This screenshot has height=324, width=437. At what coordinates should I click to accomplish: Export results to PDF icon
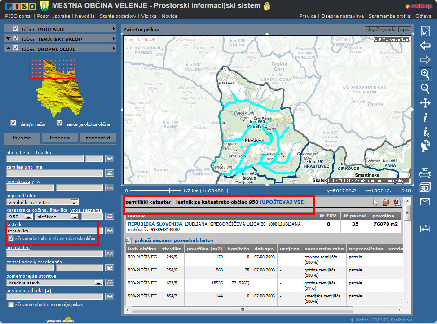(x=397, y=202)
